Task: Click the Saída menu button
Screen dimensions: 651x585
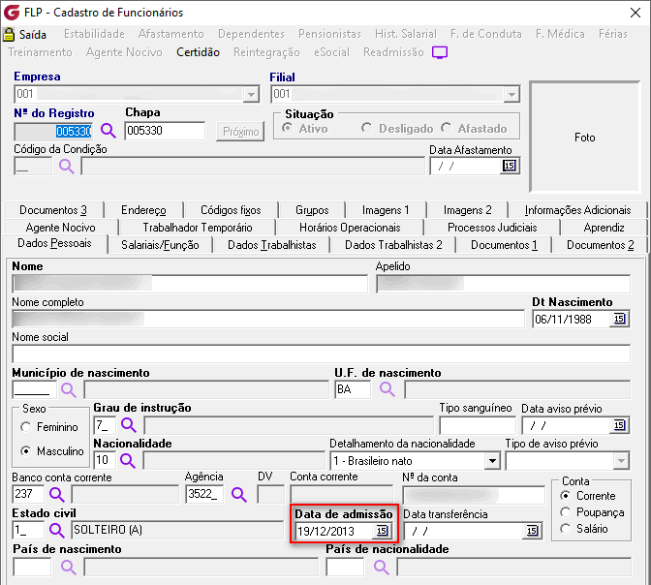Action: (x=25, y=34)
